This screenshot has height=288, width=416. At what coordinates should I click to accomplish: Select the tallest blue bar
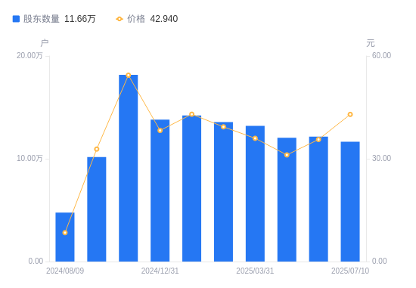tap(129, 168)
